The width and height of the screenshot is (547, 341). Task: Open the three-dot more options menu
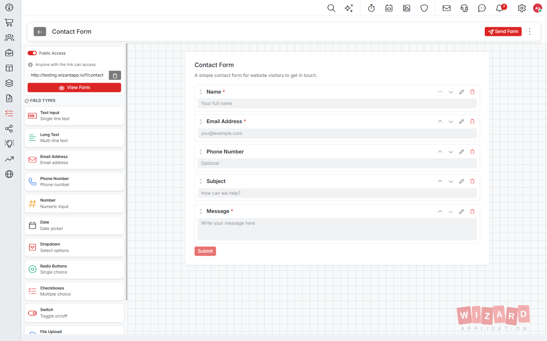pyautogui.click(x=530, y=31)
